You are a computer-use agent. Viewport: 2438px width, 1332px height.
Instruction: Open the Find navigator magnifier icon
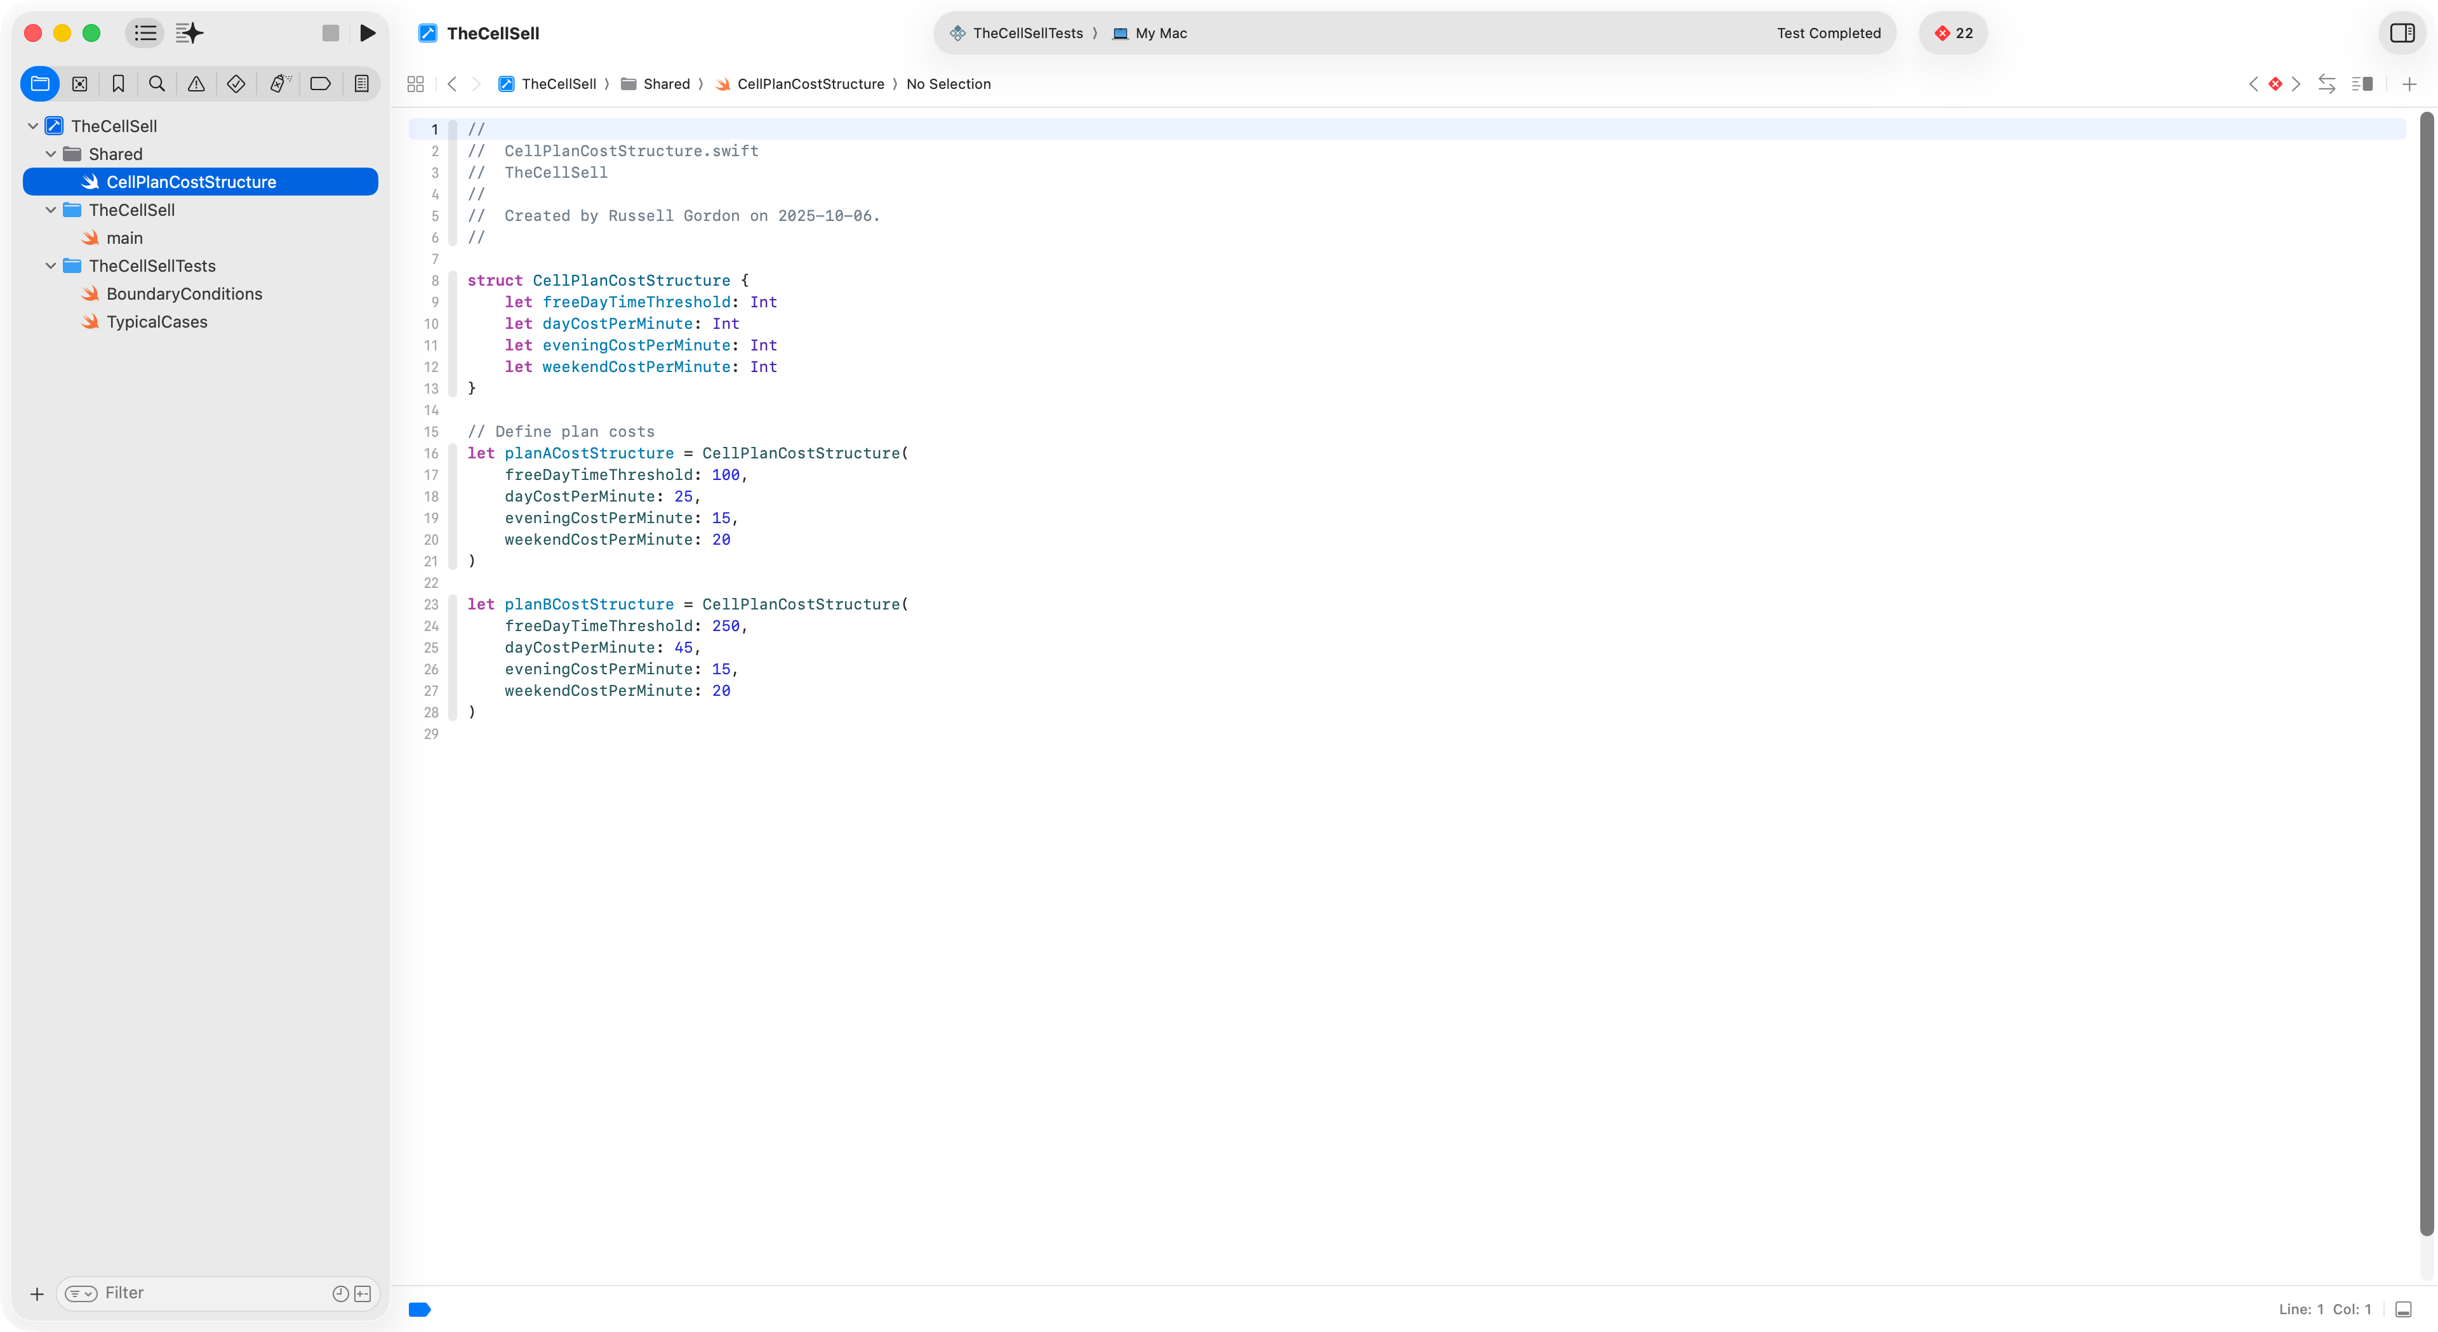[x=157, y=83]
